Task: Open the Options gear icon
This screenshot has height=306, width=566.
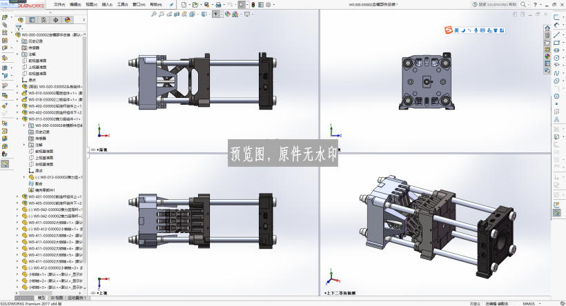Action: tap(269, 5)
